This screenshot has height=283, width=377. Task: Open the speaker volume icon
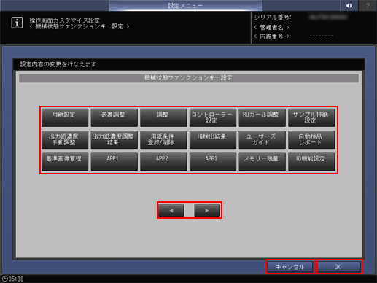click(x=349, y=5)
